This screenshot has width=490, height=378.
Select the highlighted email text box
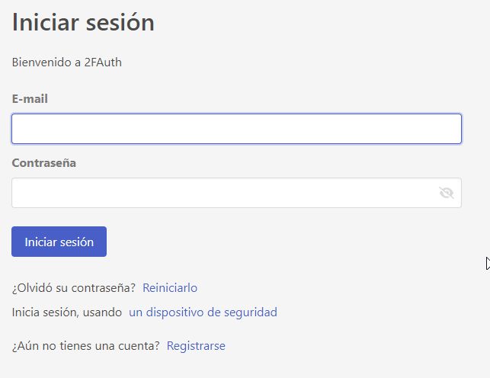236,129
